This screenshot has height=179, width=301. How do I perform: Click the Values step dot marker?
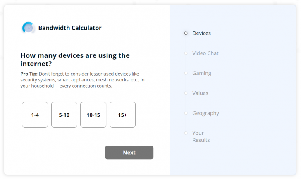point(186,93)
